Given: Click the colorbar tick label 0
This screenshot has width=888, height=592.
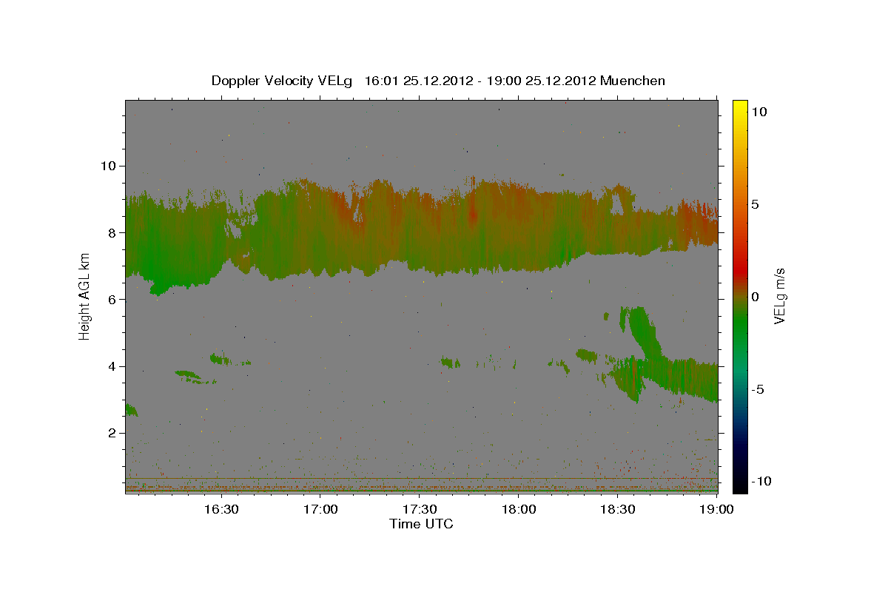Looking at the screenshot, I should [756, 297].
